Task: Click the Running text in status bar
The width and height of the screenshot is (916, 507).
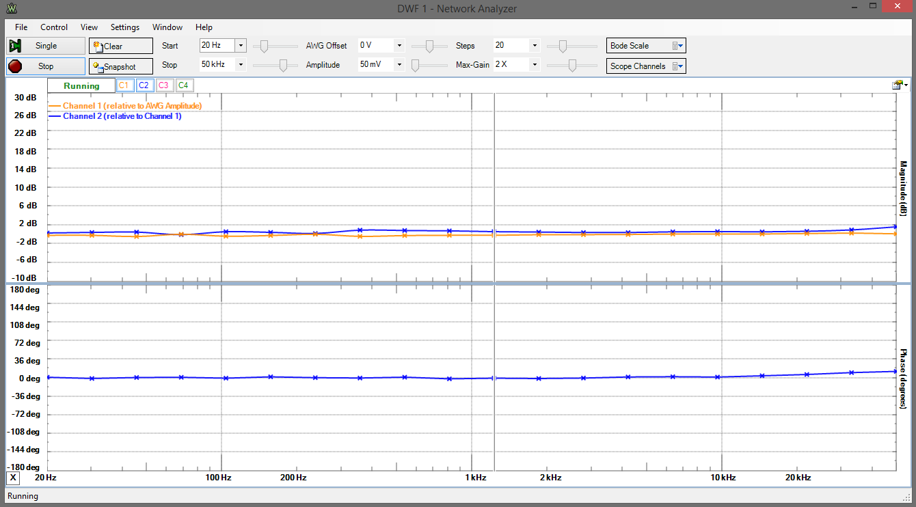Action: click(x=22, y=496)
